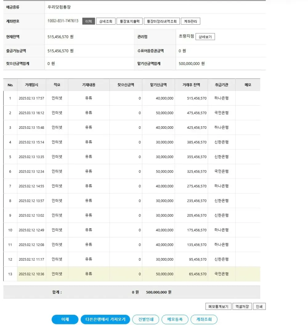Save the transactions with 엑셀저장
Viewport: 308px width, 325px height.
tap(242, 307)
